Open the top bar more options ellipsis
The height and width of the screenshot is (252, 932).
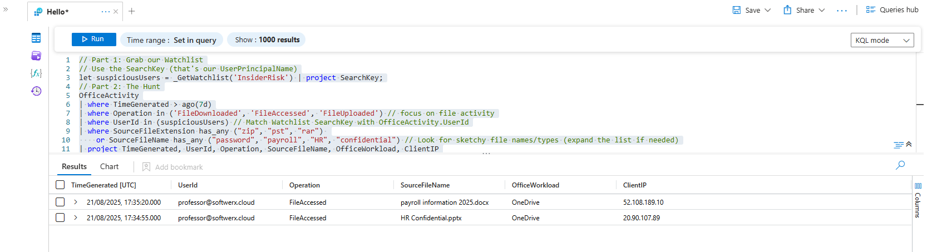pos(842,11)
